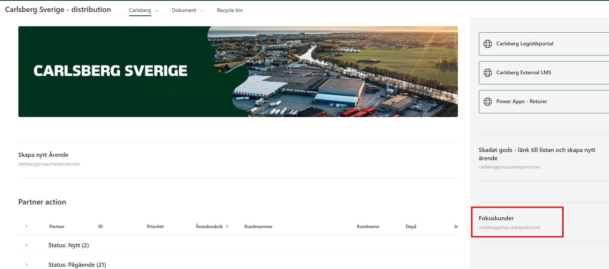The width and height of the screenshot is (609, 269).
Task: Open the Carlsberg navigation tab
Action: coord(140,11)
